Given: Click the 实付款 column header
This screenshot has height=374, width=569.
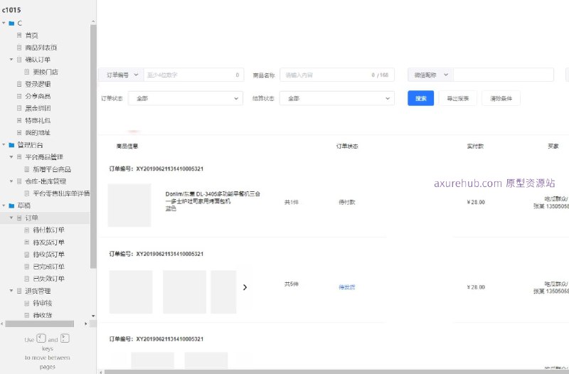Looking at the screenshot, I should pos(475,146).
